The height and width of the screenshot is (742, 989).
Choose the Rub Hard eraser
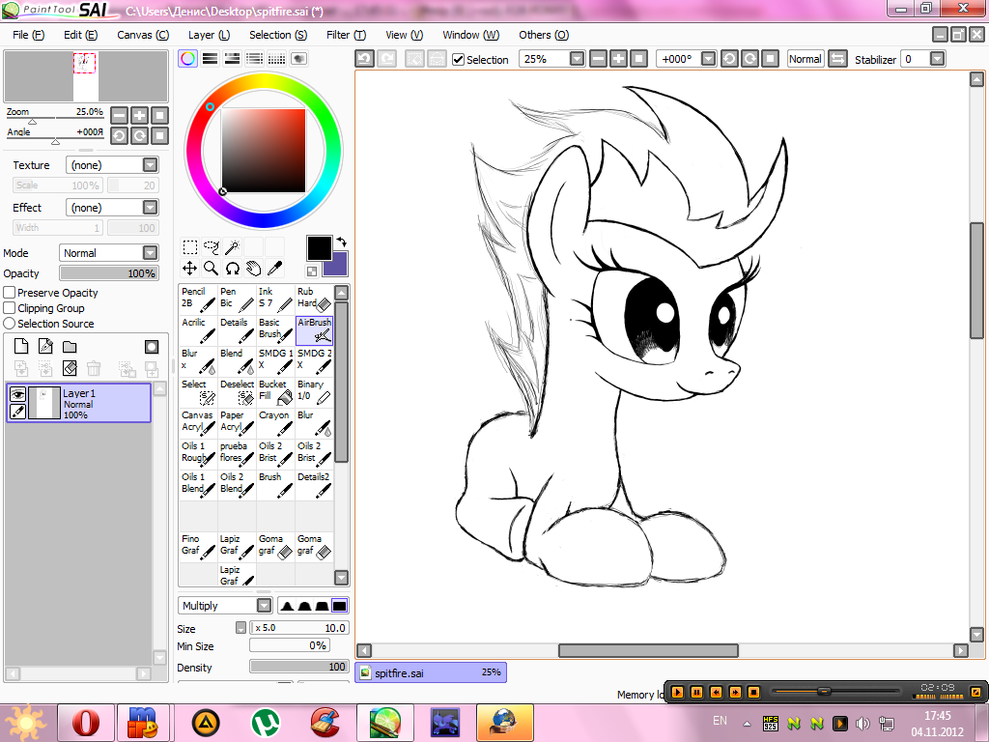coord(314,300)
